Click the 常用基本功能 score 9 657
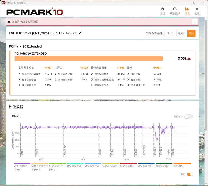 (x=48, y=67)
